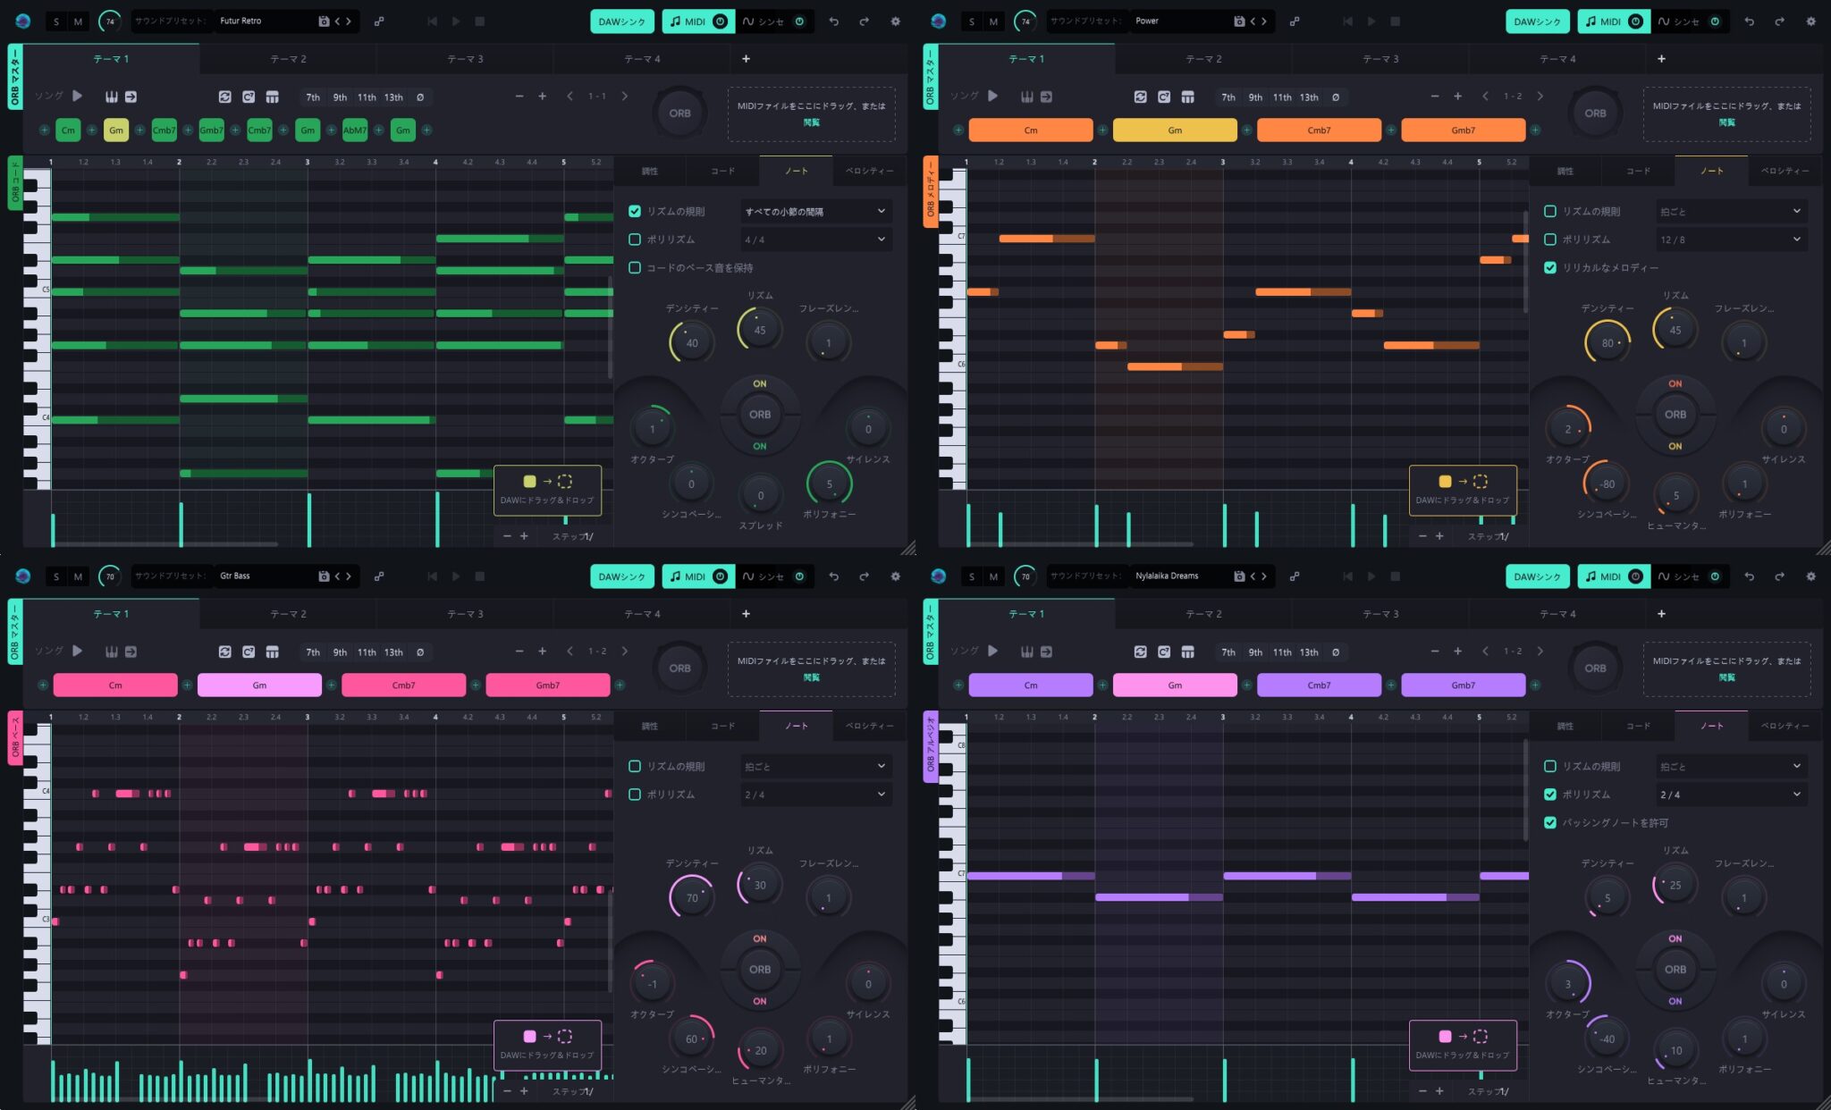The width and height of the screenshot is (1831, 1110).
Task: Click the link chain icon beside the Power preset
Action: coord(1295,21)
